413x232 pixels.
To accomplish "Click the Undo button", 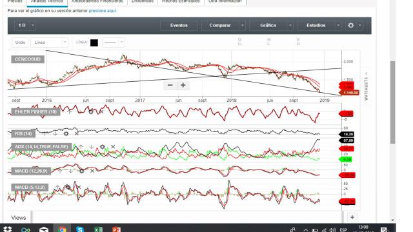I will click(20, 43).
